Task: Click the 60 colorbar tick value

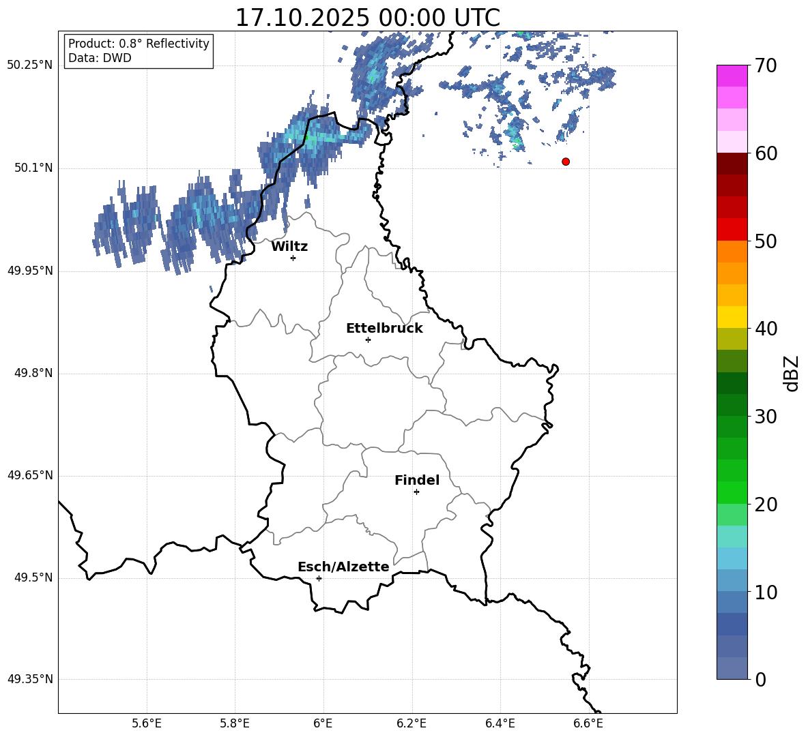Action: pos(766,153)
